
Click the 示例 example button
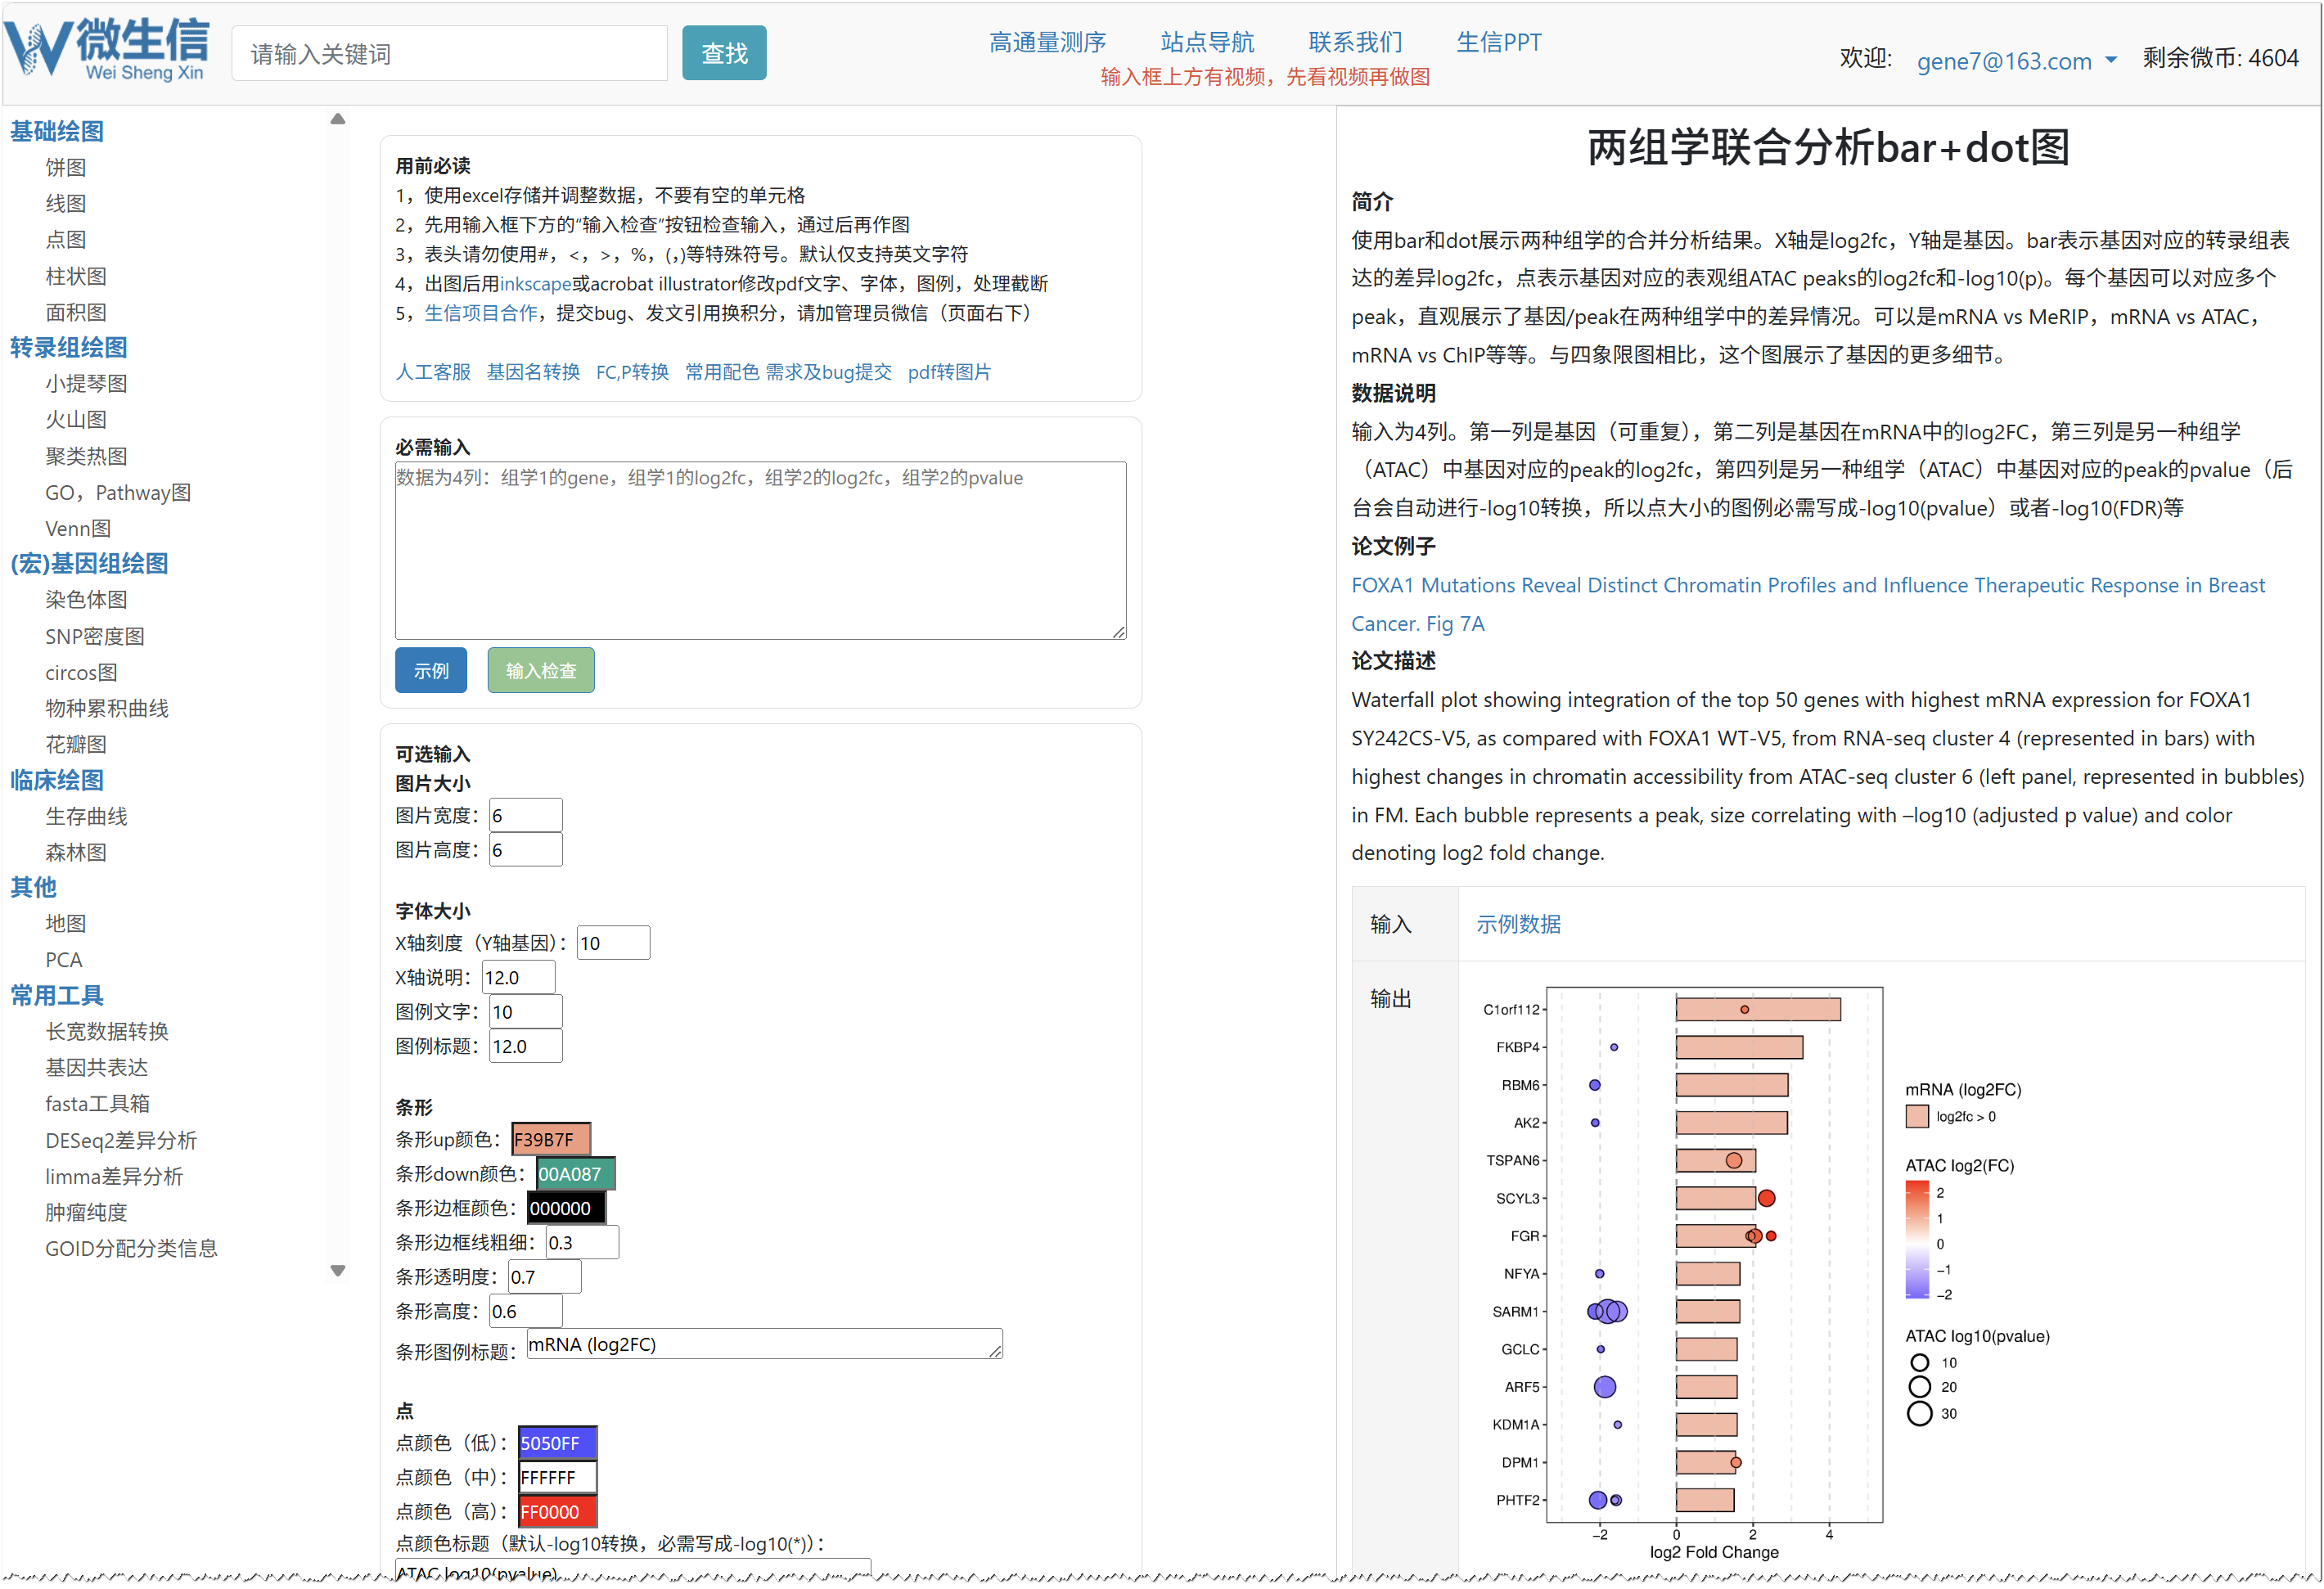tap(430, 670)
